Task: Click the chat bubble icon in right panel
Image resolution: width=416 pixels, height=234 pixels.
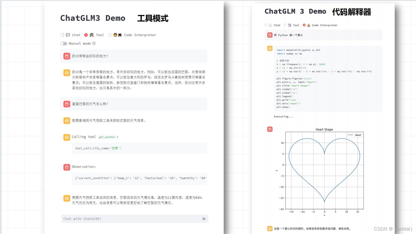Action: click(271, 25)
